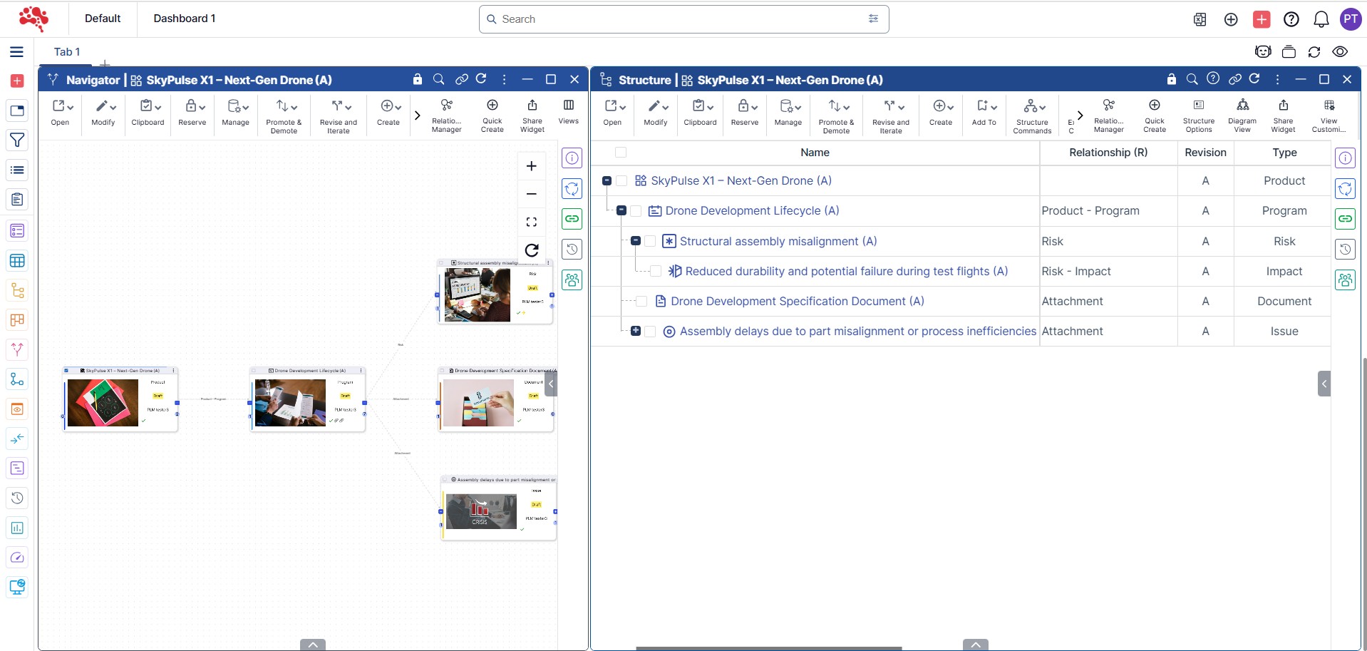
Task: Open the notifications bell icon
Action: click(x=1321, y=19)
